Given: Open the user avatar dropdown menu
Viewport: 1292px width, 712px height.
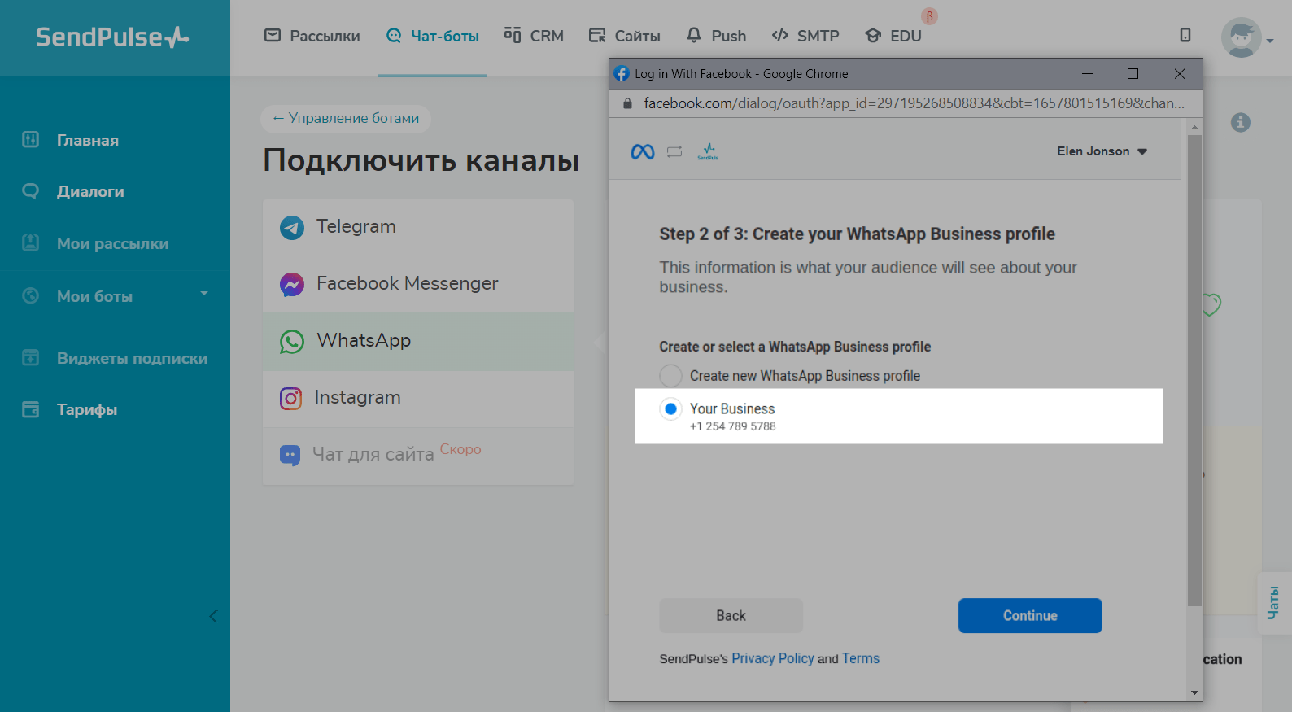Looking at the screenshot, I should click(1246, 37).
